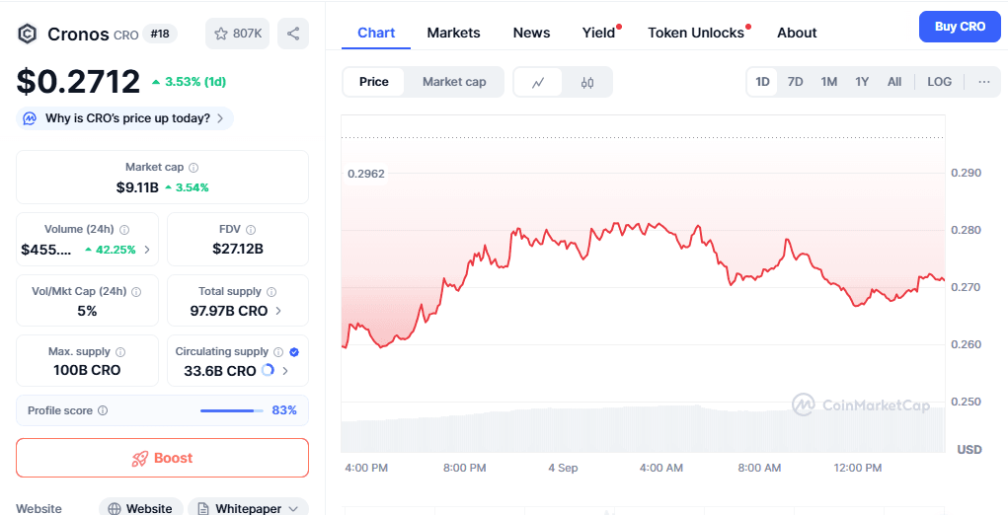Open the Token Unlocks tab

point(696,33)
